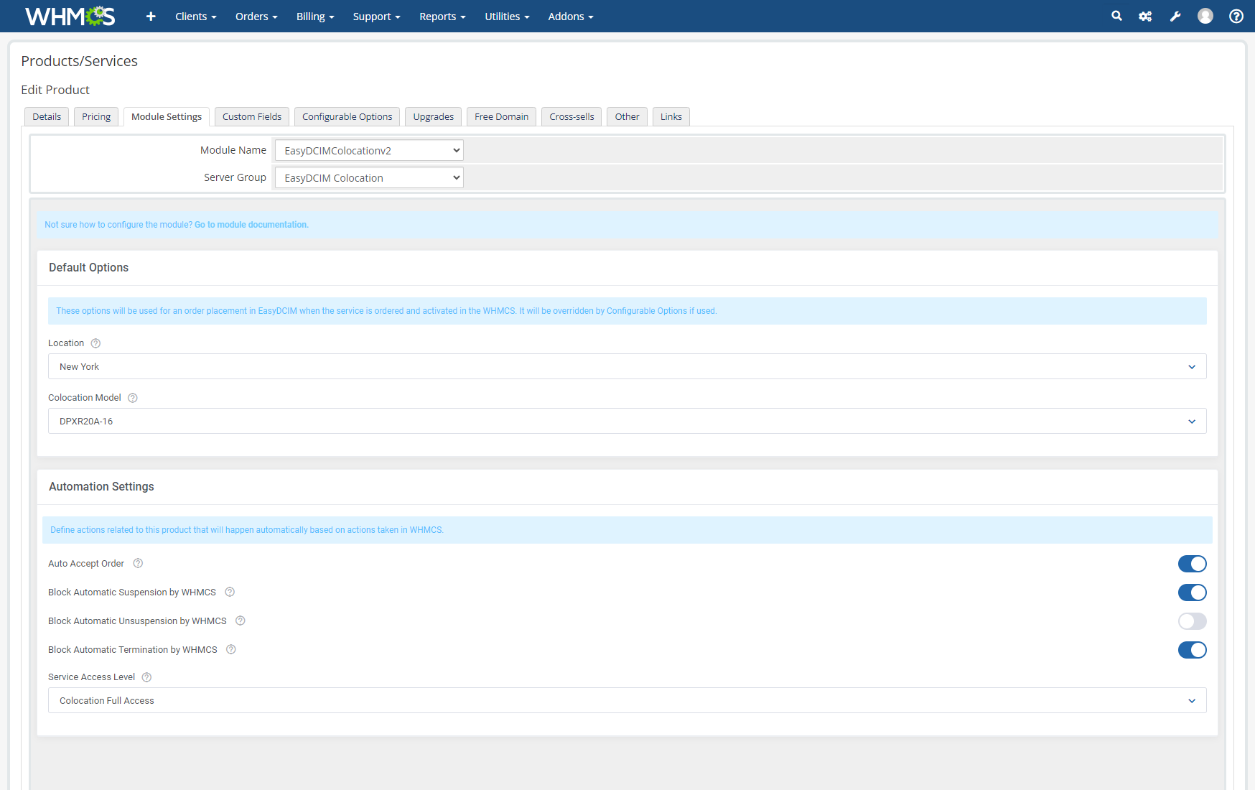This screenshot has height=790, width=1255.
Task: Enable Block Automatic Unsuspension by WHMCS switch
Action: 1192,621
